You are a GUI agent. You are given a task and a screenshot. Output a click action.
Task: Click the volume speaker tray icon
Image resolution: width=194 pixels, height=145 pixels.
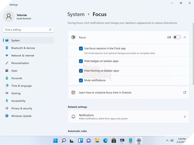(172, 140)
